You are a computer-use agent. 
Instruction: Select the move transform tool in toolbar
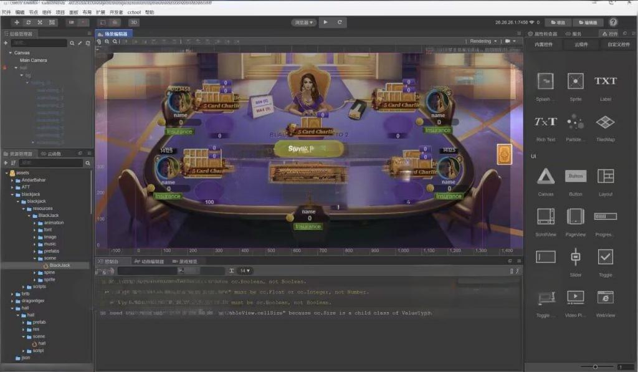pos(17,22)
